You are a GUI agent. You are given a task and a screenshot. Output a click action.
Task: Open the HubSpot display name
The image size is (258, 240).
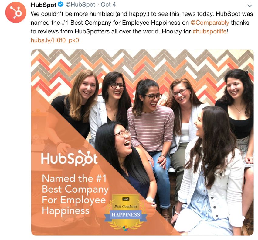point(44,5)
